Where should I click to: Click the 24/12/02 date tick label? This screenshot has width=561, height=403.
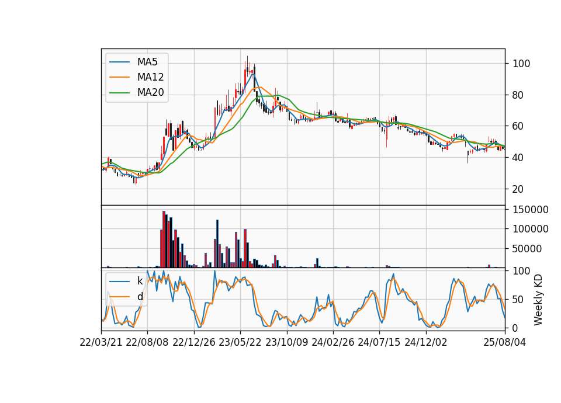pos(426,342)
